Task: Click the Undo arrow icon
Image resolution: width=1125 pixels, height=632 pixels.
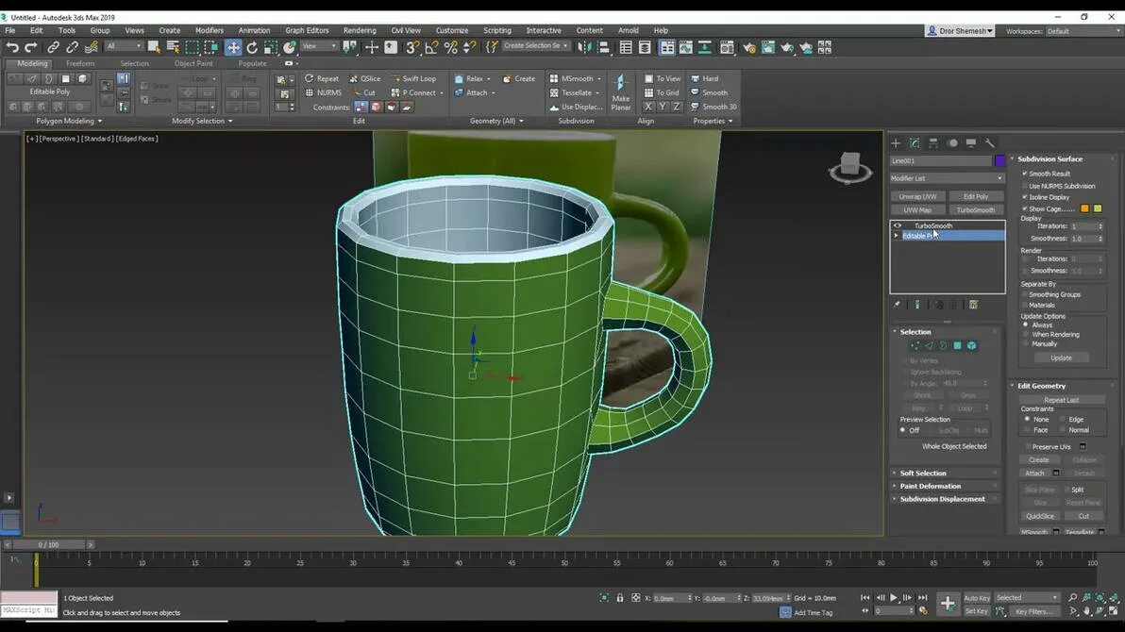Action: pyautogui.click(x=12, y=47)
